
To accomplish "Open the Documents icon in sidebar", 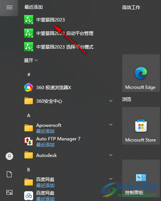I will [9, 174].
